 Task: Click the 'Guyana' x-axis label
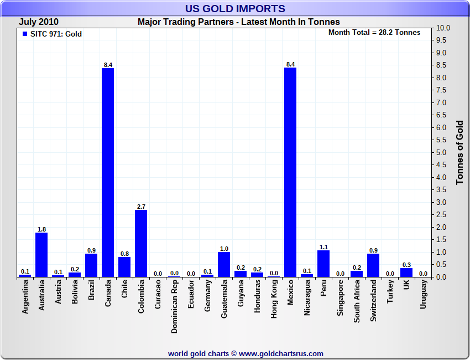(x=241, y=293)
